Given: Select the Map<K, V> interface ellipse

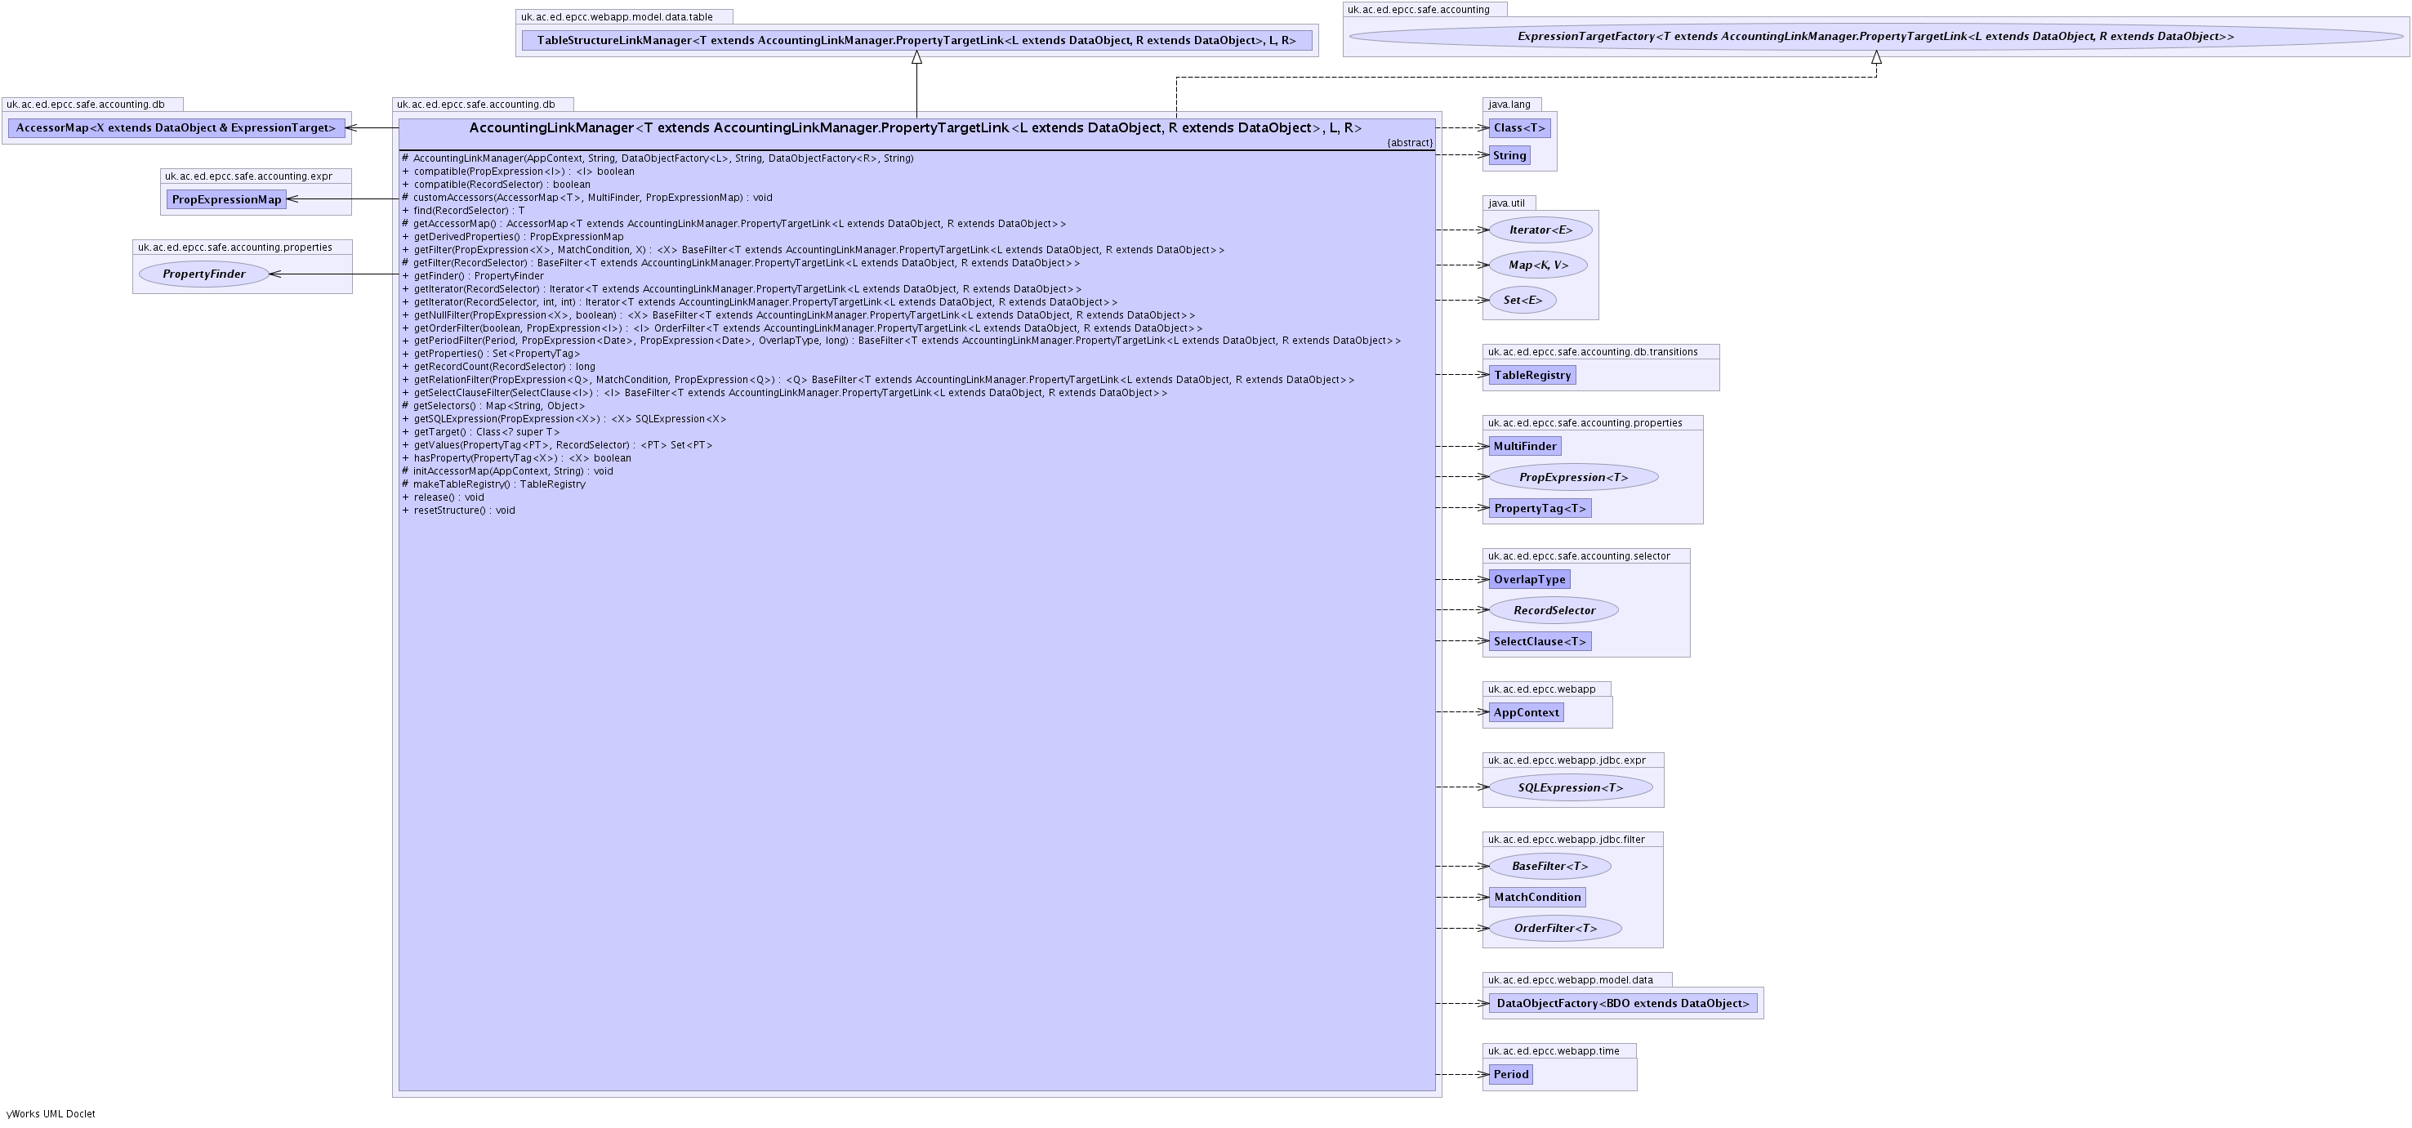Looking at the screenshot, I should click(x=1537, y=265).
